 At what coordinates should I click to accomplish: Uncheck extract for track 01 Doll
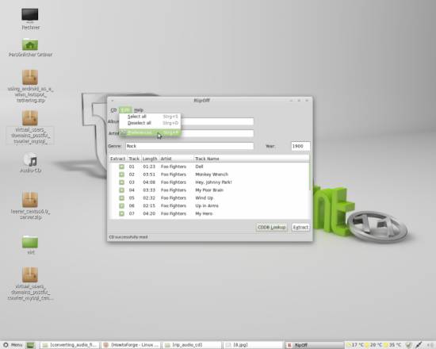[121, 167]
